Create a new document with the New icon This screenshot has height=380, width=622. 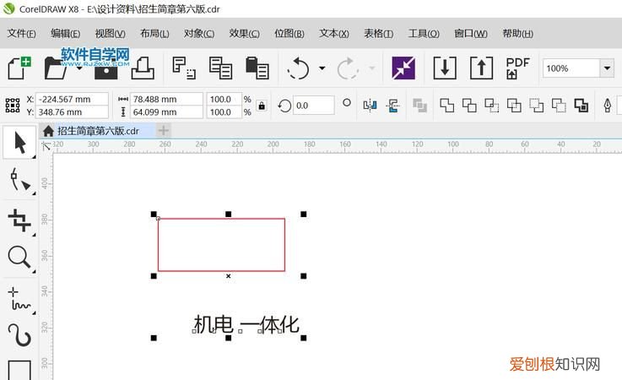19,68
